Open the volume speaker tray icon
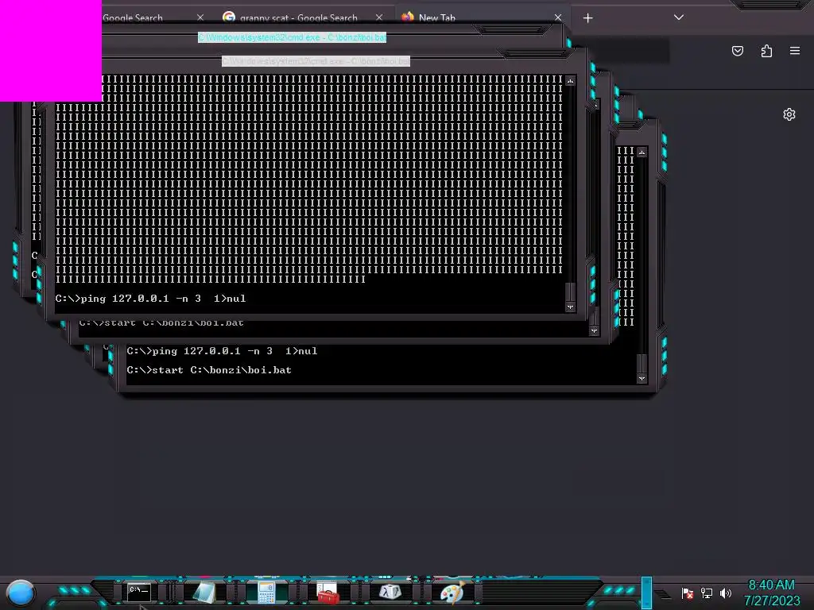 click(x=725, y=593)
